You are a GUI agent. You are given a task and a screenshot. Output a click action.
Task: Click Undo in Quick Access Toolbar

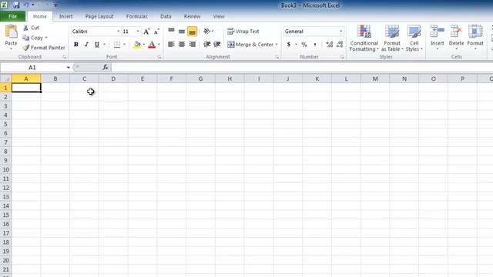pos(26,5)
